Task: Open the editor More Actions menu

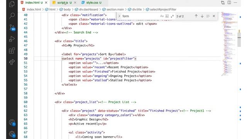Action: pyautogui.click(x=235, y=3)
